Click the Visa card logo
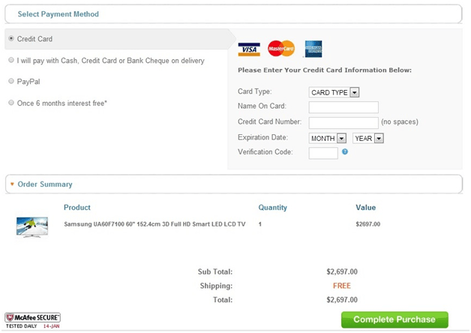 tap(249, 49)
